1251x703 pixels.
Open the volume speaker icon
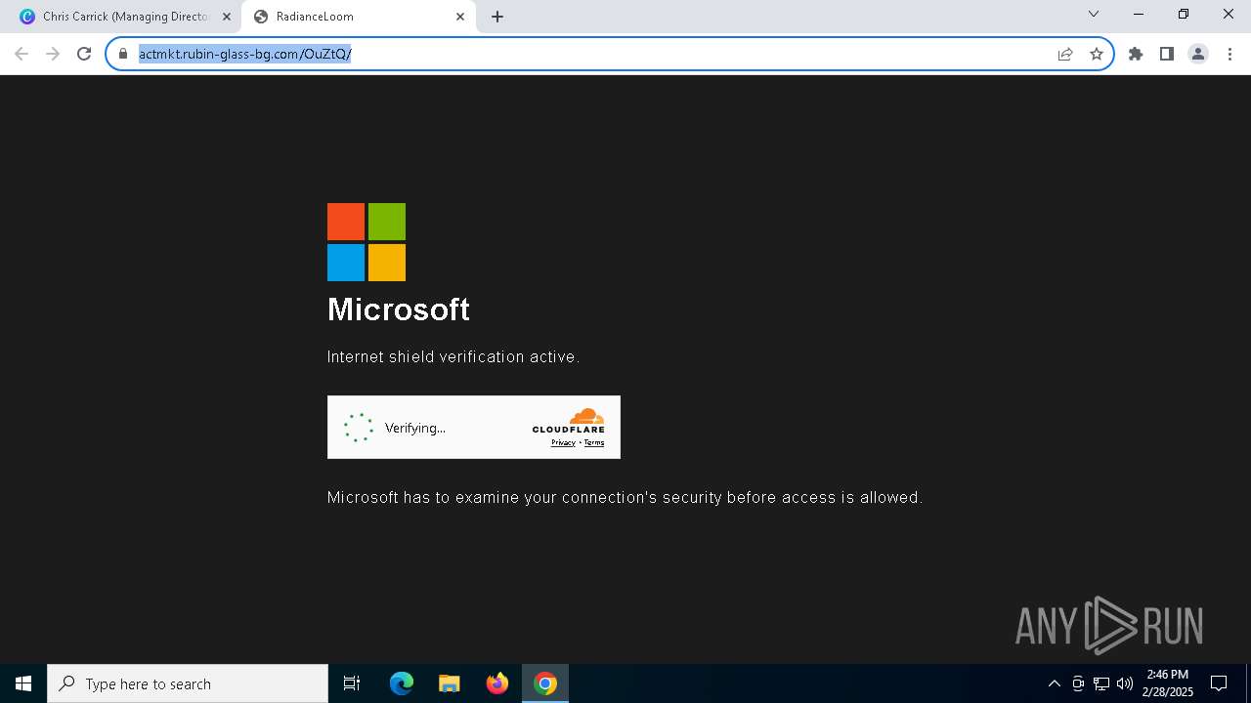[1125, 683]
